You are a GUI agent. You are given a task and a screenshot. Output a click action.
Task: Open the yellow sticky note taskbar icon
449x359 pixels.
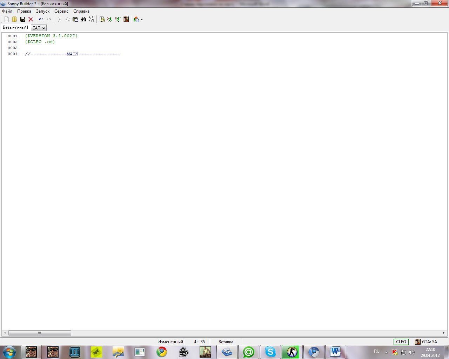(96, 352)
